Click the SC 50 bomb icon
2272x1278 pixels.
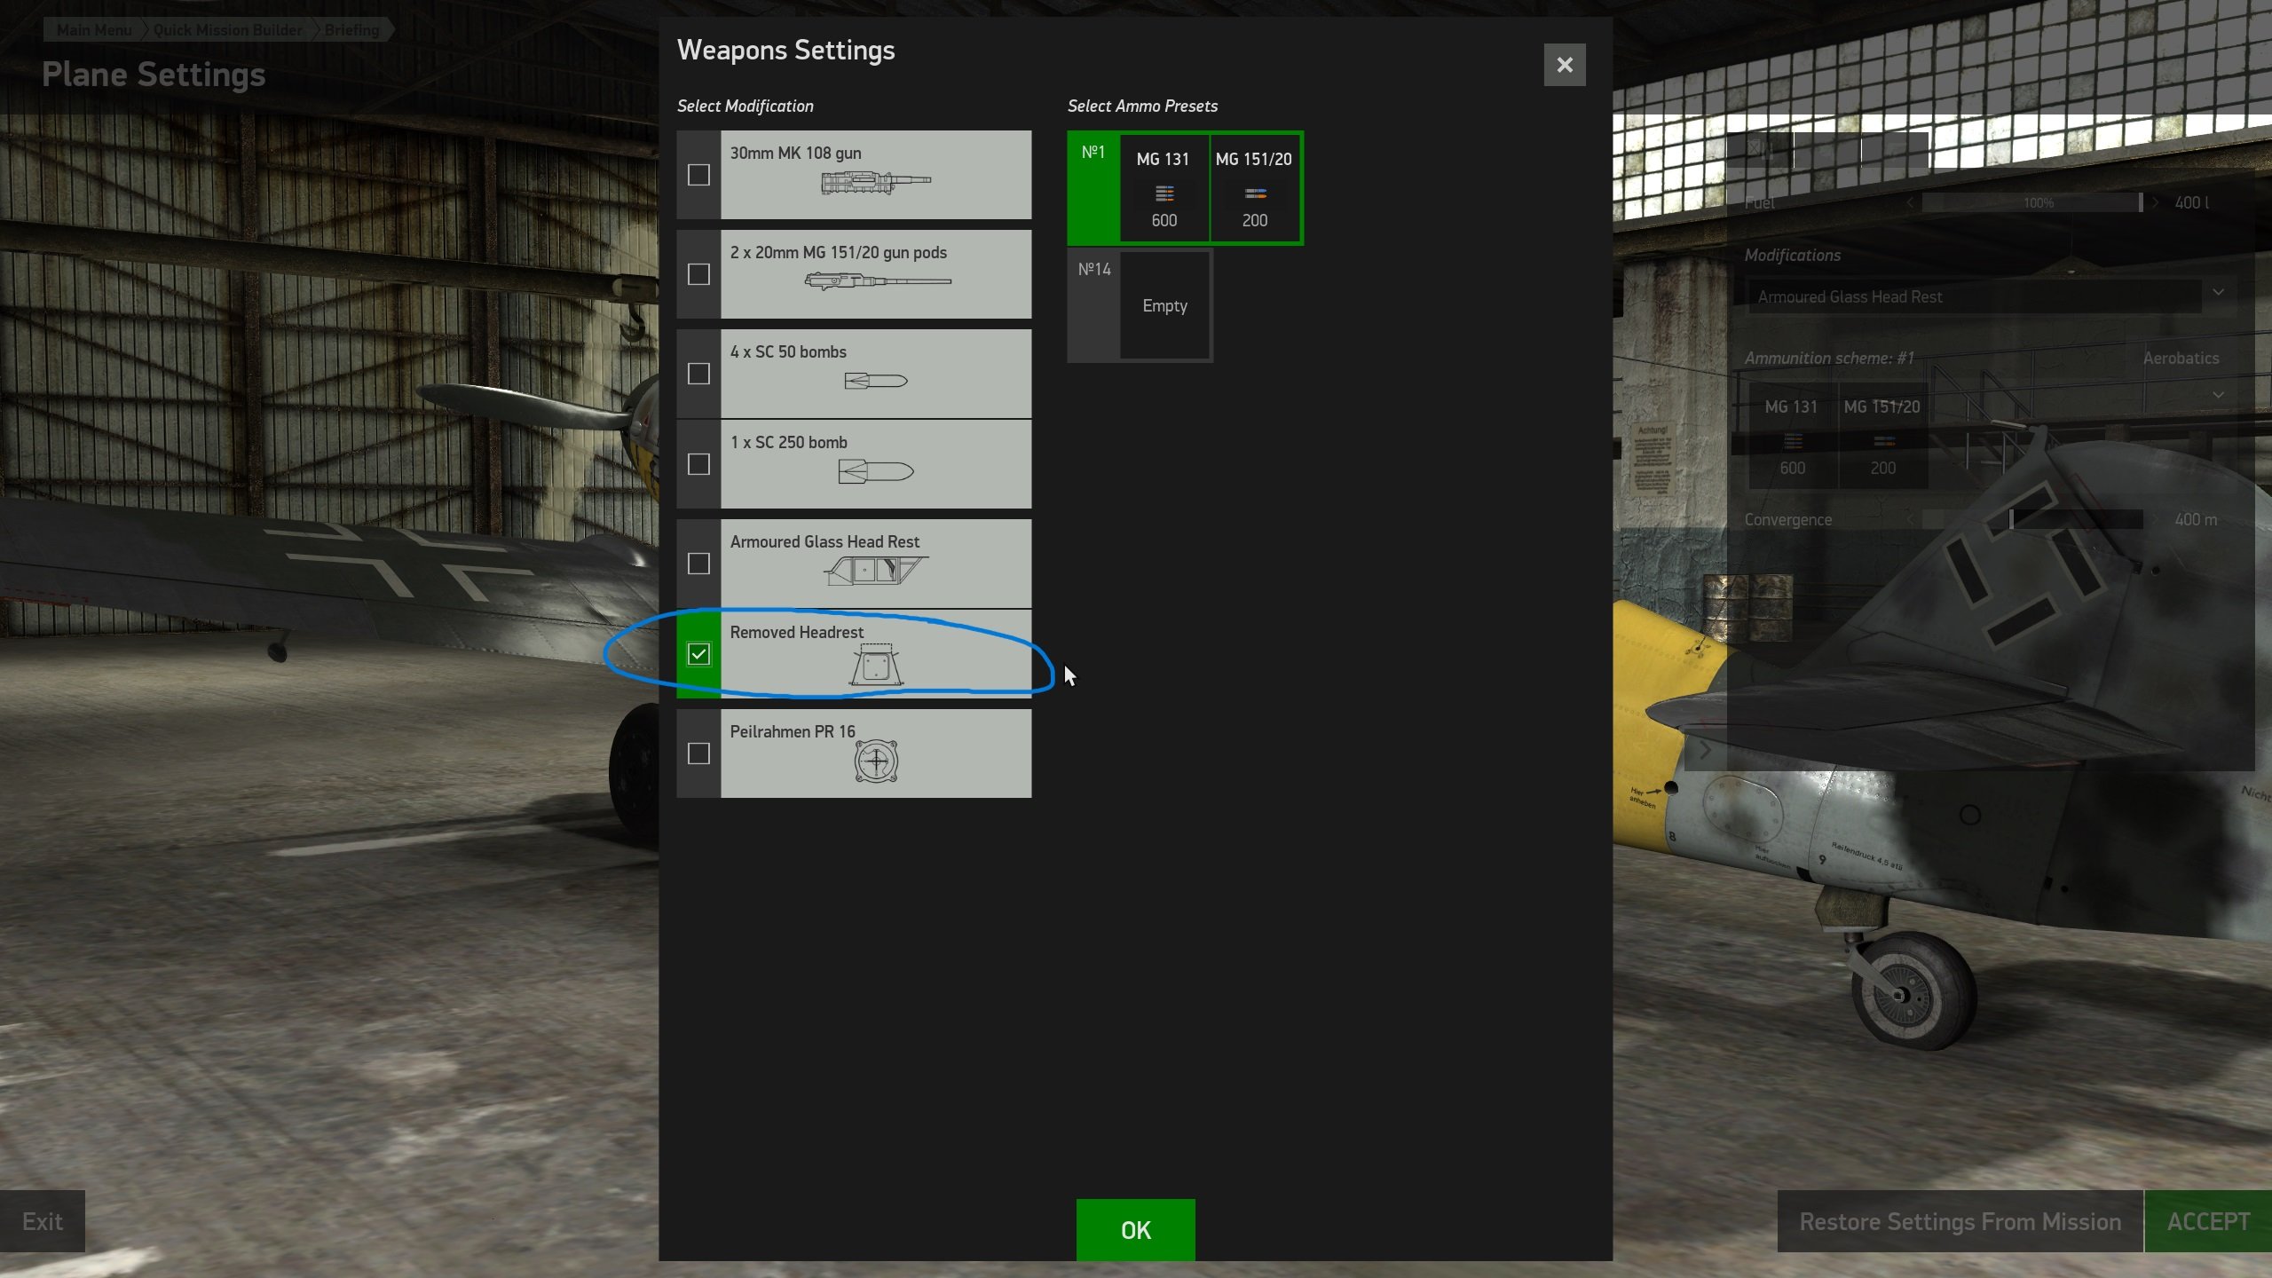[876, 381]
